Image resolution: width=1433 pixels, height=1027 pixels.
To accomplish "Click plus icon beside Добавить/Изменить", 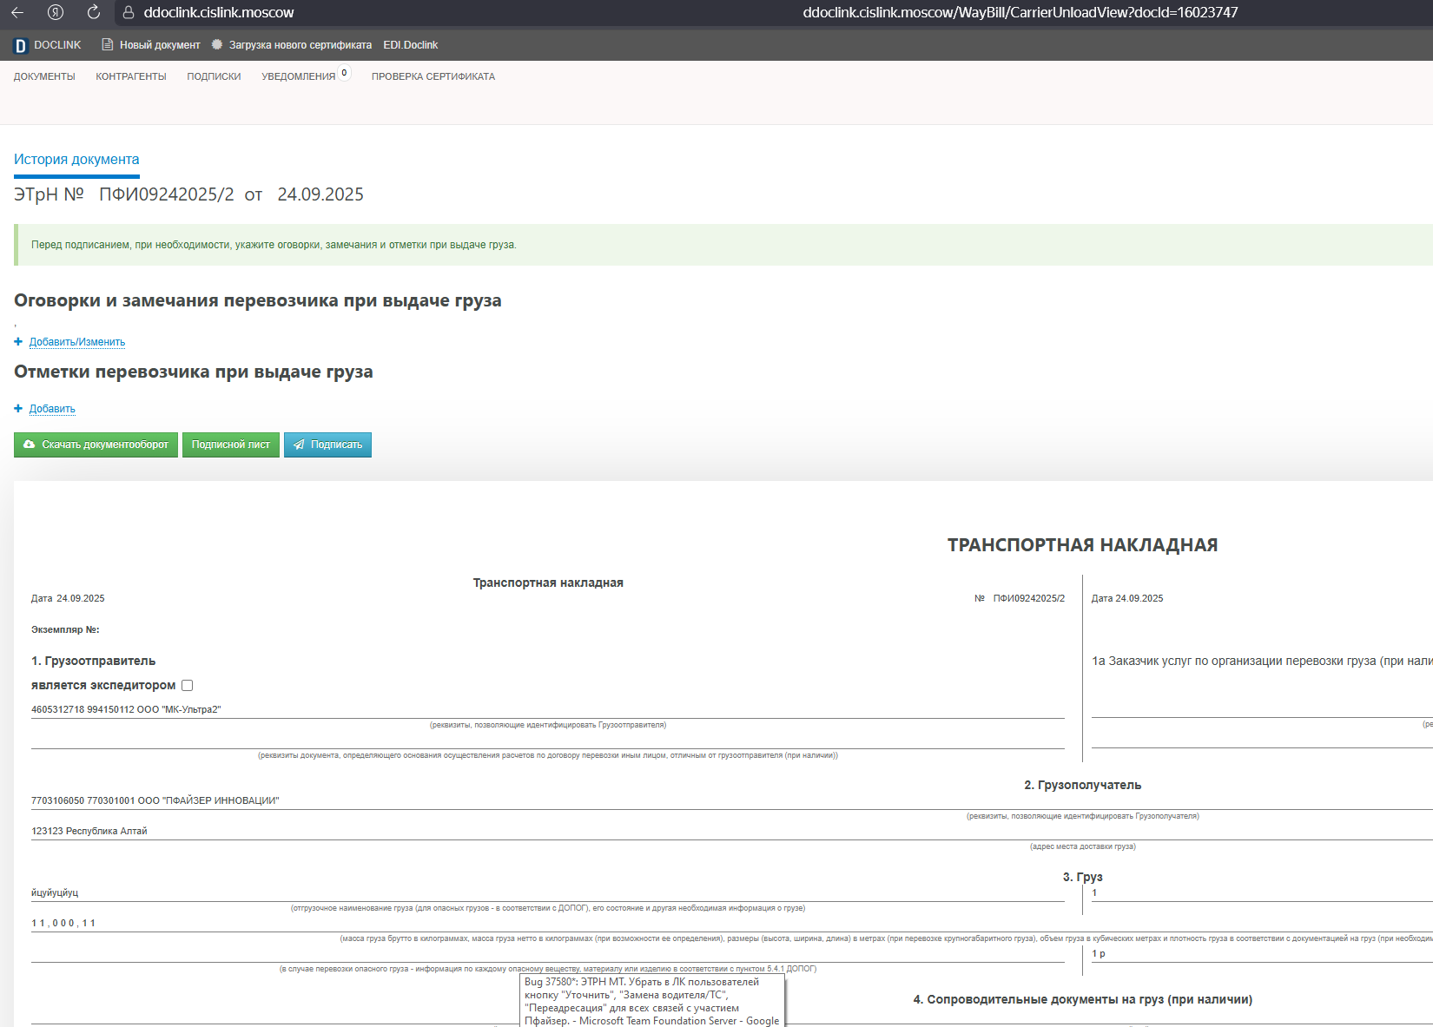I will coord(18,341).
